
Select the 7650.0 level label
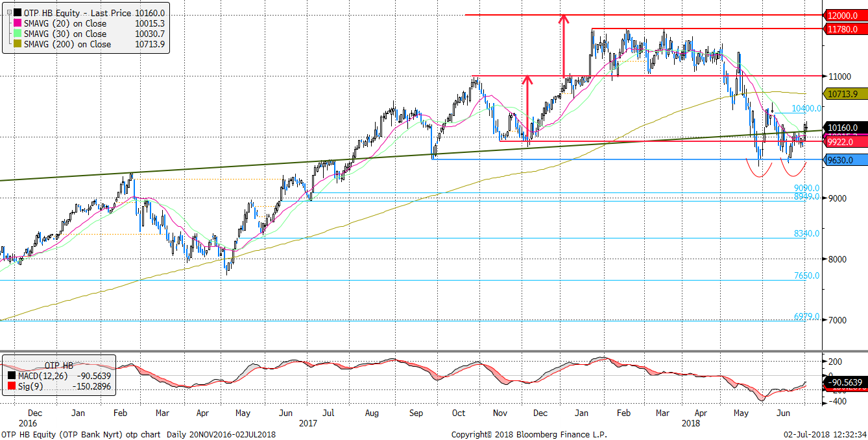pos(807,275)
